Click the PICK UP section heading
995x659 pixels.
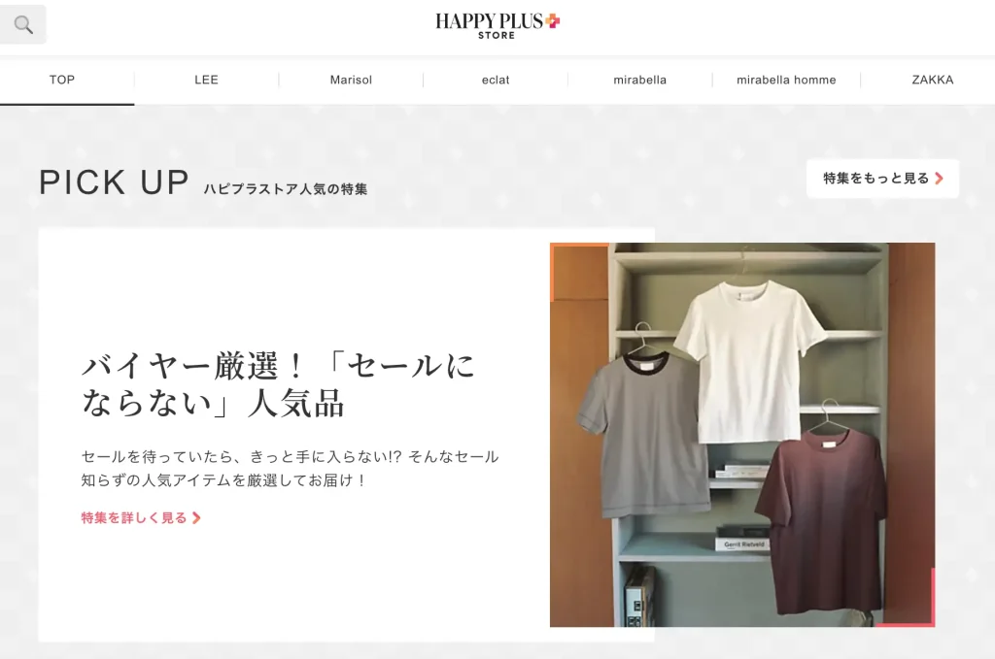point(114,182)
